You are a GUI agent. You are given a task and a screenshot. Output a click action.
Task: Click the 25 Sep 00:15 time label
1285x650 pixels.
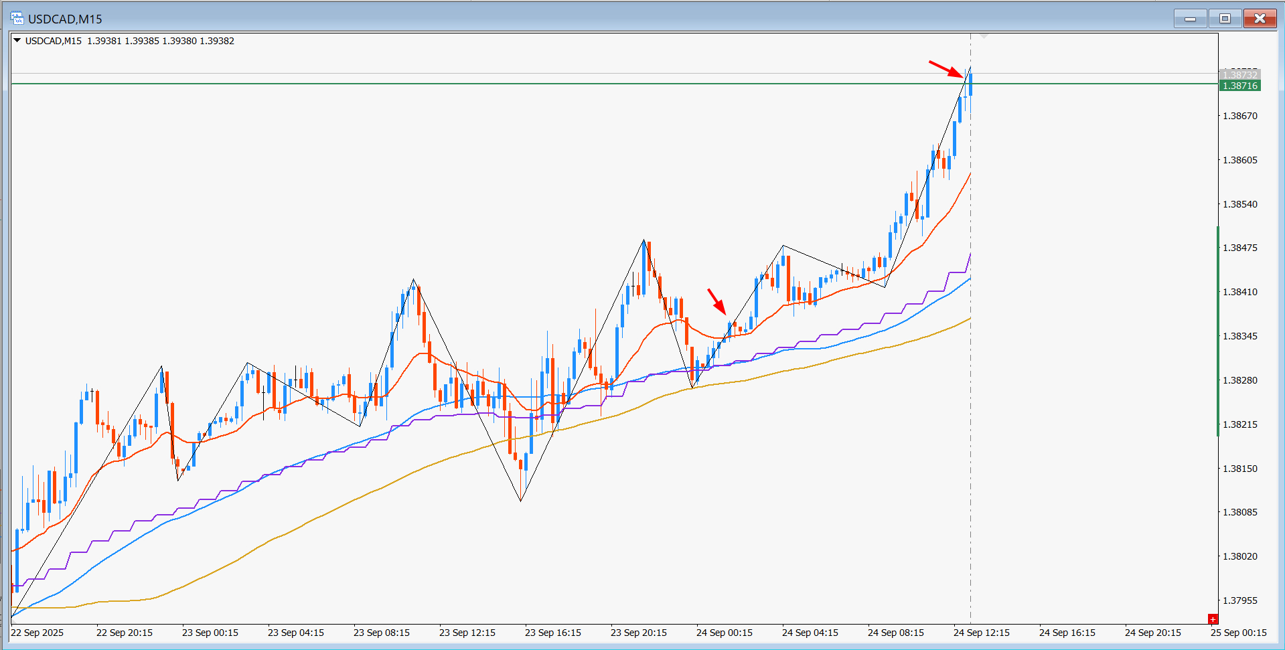tap(1239, 633)
